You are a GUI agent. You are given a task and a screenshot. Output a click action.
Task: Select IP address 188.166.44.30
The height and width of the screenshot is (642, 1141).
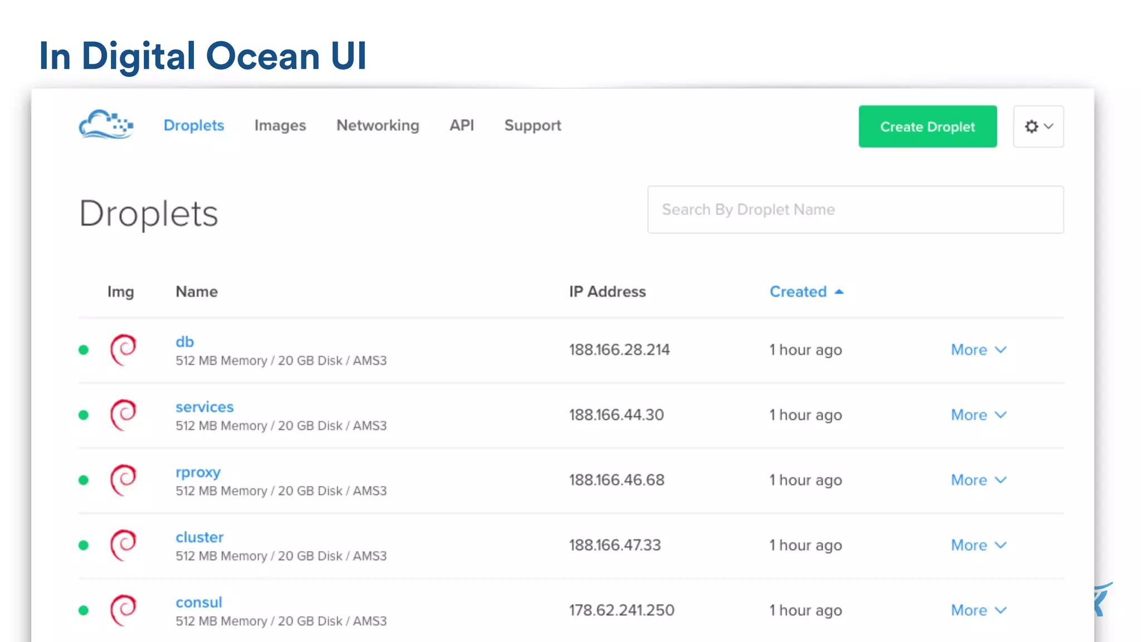tap(617, 415)
